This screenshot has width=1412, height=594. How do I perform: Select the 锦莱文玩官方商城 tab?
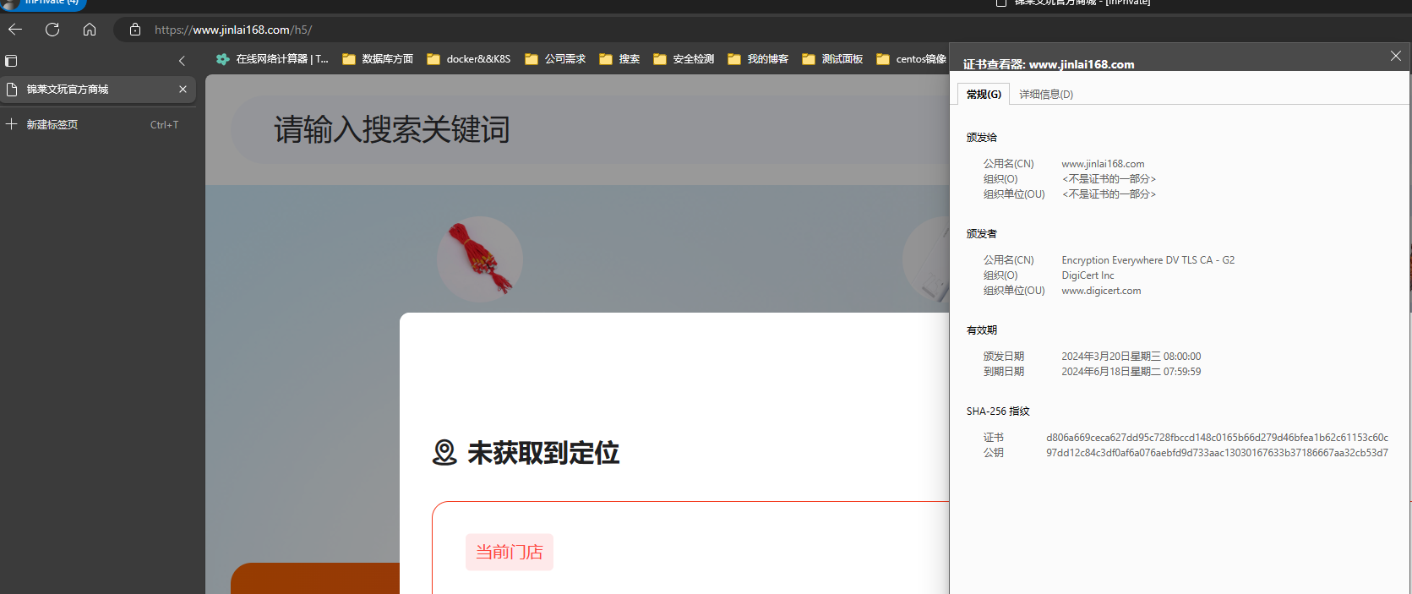98,90
